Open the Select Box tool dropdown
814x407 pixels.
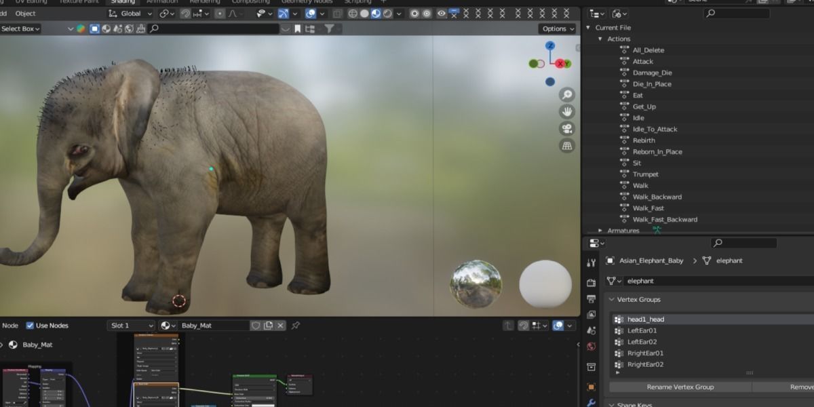(x=20, y=28)
